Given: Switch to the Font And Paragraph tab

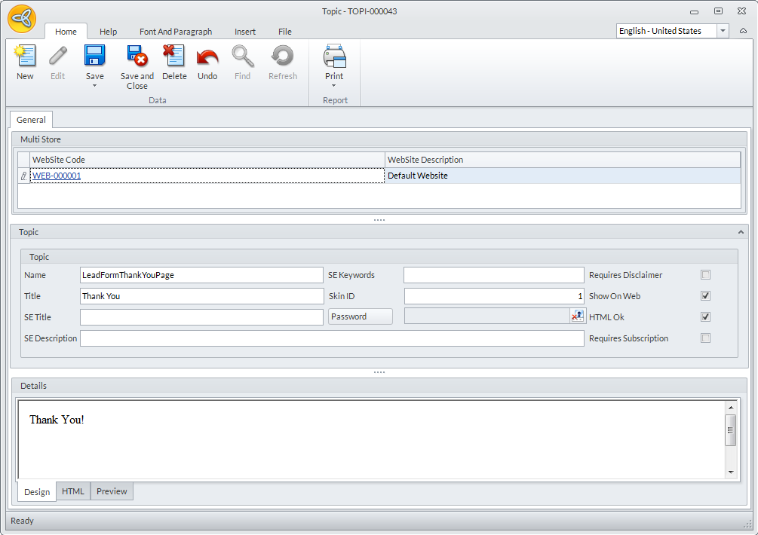Looking at the screenshot, I should click(x=176, y=32).
